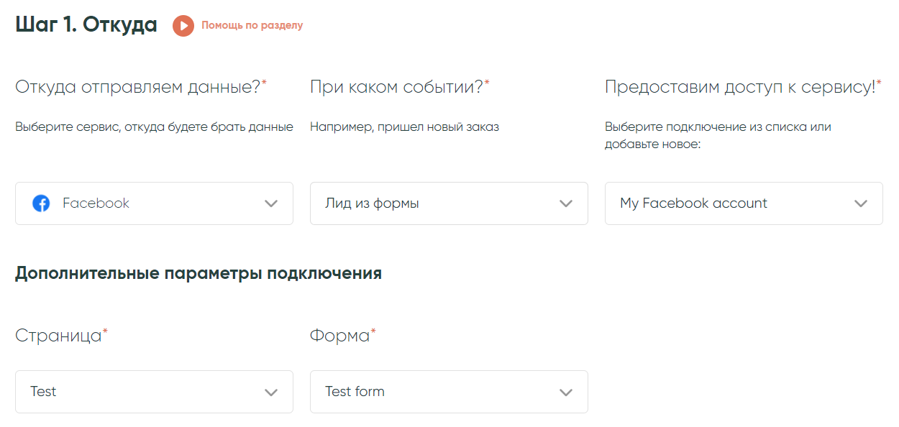The height and width of the screenshot is (427, 899).
Task: Click the chevron arrow beside "Лид из формы"
Action: [566, 203]
